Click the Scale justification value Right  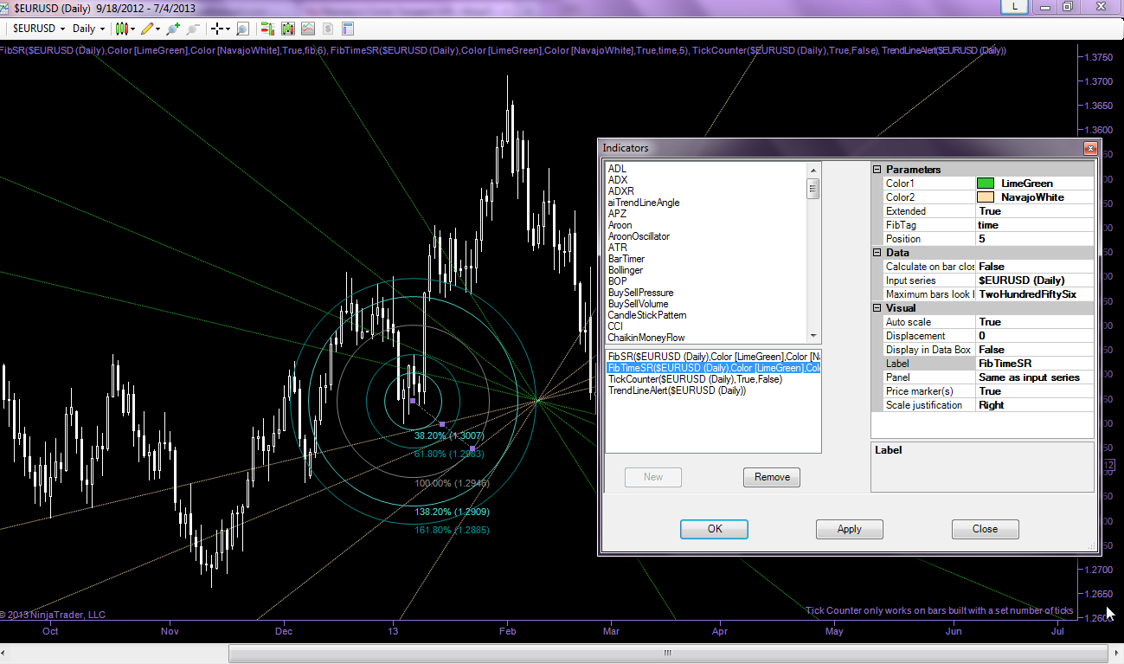1034,405
